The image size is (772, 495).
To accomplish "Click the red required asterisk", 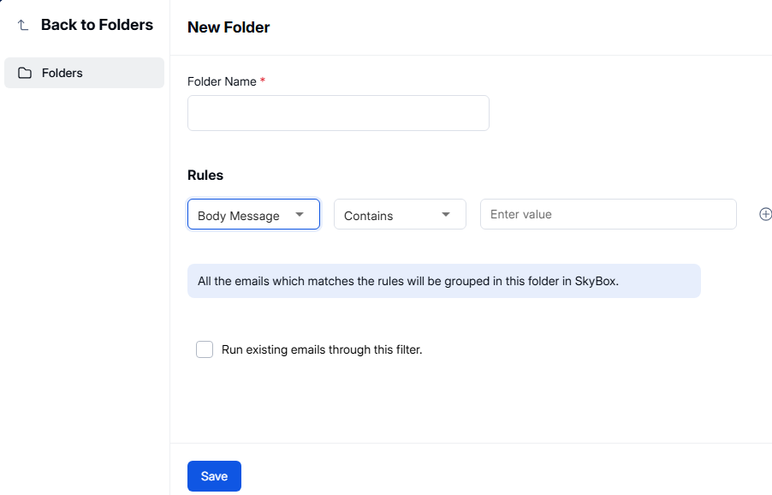I will [x=263, y=81].
